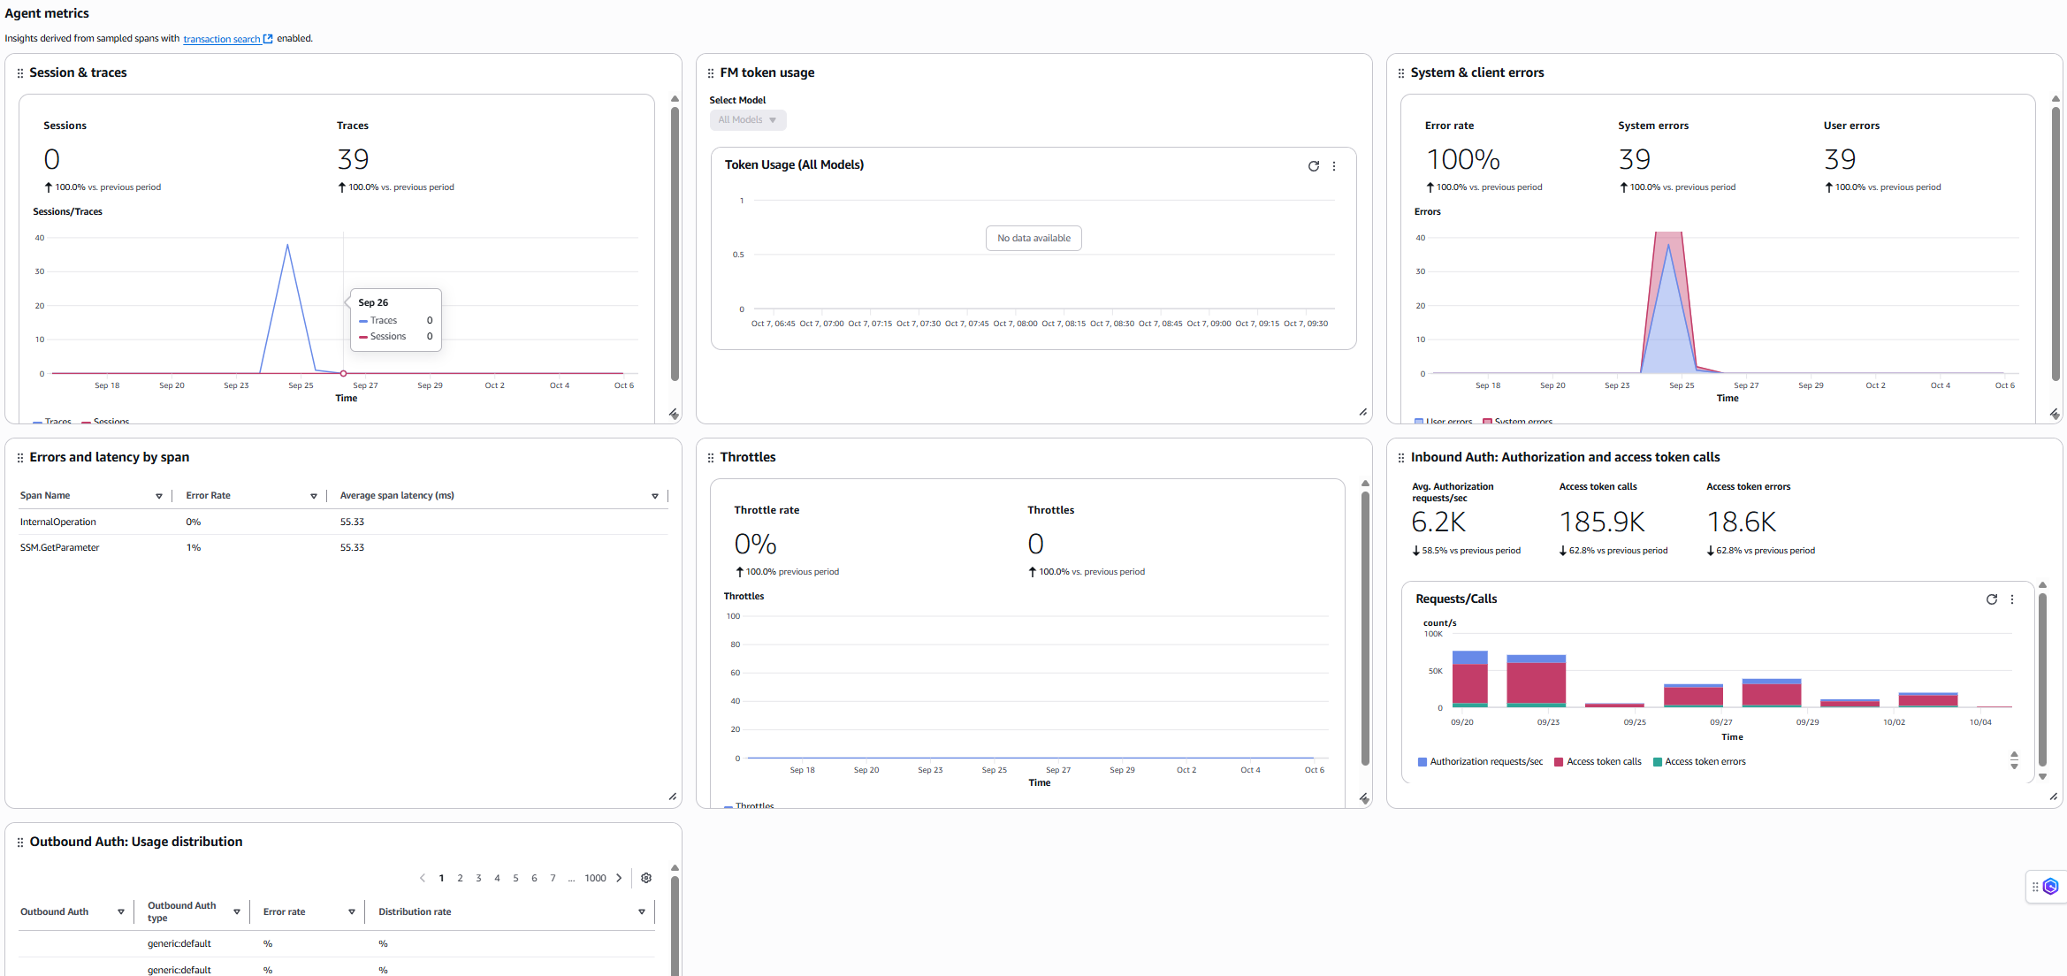2067x976 pixels.
Task: Grab the Session & traces widget drag handle
Action: pos(20,72)
